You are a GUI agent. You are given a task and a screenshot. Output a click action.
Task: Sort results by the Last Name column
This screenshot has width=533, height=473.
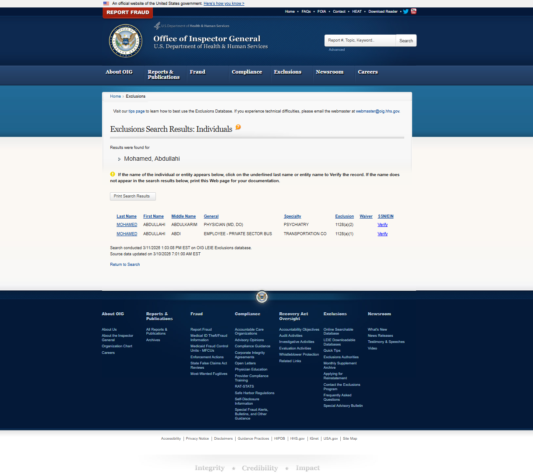pyautogui.click(x=127, y=216)
